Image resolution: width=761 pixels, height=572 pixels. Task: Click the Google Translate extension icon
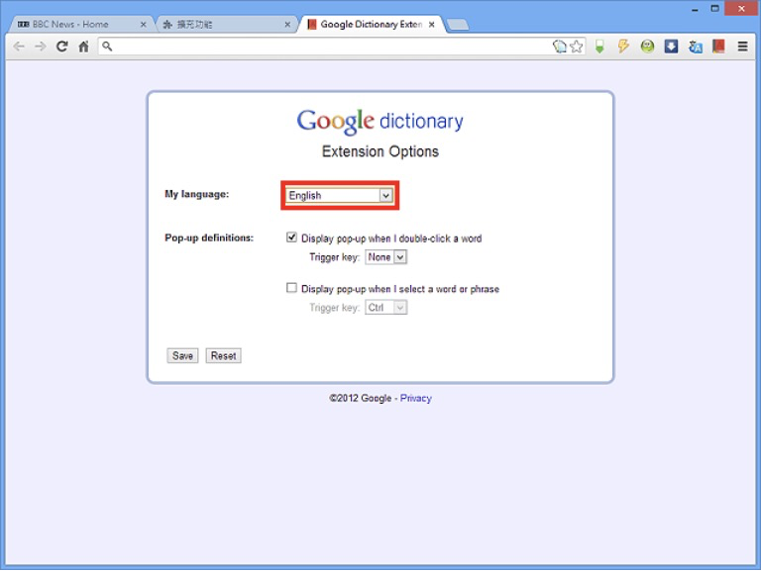[x=695, y=47]
